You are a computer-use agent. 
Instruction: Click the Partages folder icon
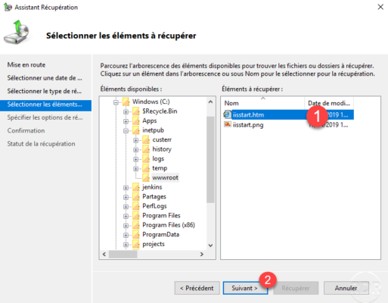click(x=136, y=197)
